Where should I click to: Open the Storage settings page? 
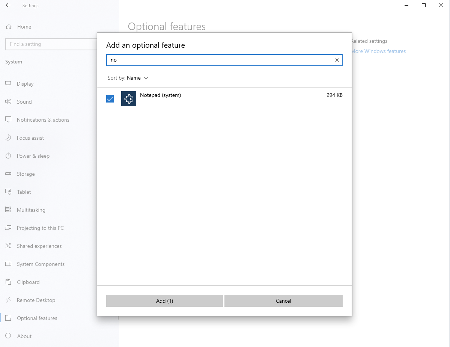26,174
